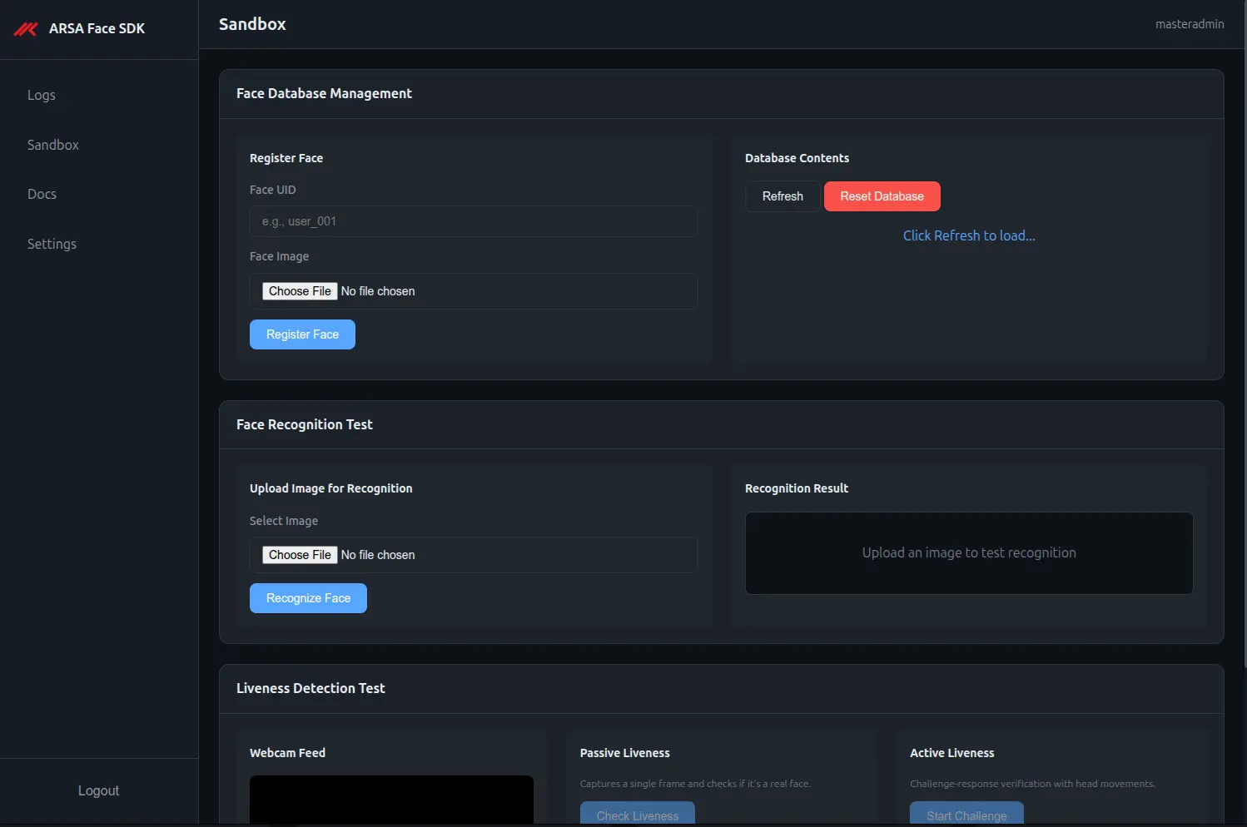Click the 'Click Refresh to load...' link
This screenshot has width=1247, height=827.
tap(968, 235)
